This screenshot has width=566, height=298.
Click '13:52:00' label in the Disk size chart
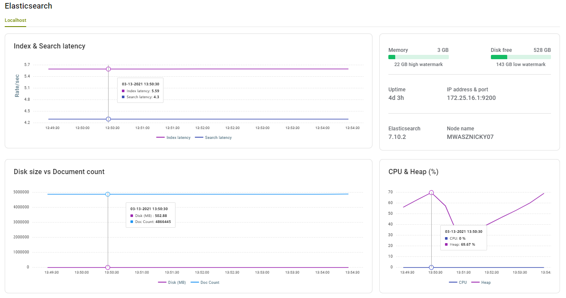(x=202, y=272)
